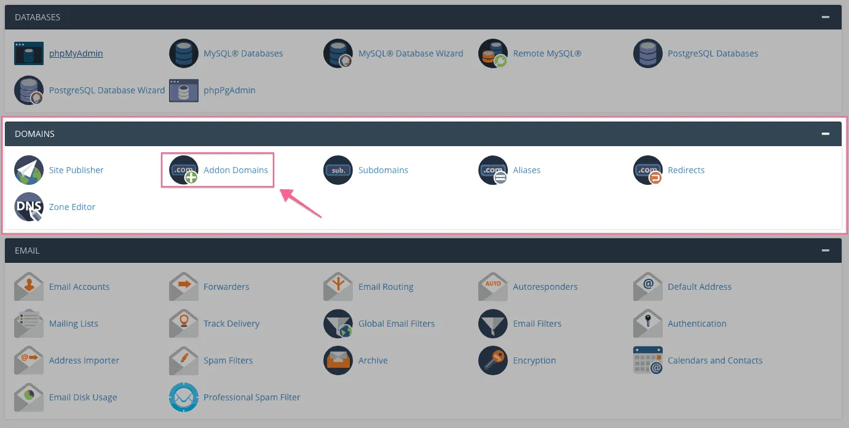Click the Zone Editor link text
Image resolution: width=849 pixels, height=428 pixels.
(73, 207)
